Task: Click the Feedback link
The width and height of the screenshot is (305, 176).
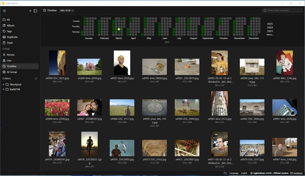Action: pyautogui.click(x=298, y=173)
